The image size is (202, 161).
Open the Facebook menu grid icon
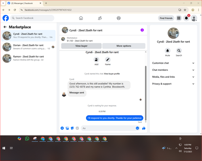pos(179,18)
